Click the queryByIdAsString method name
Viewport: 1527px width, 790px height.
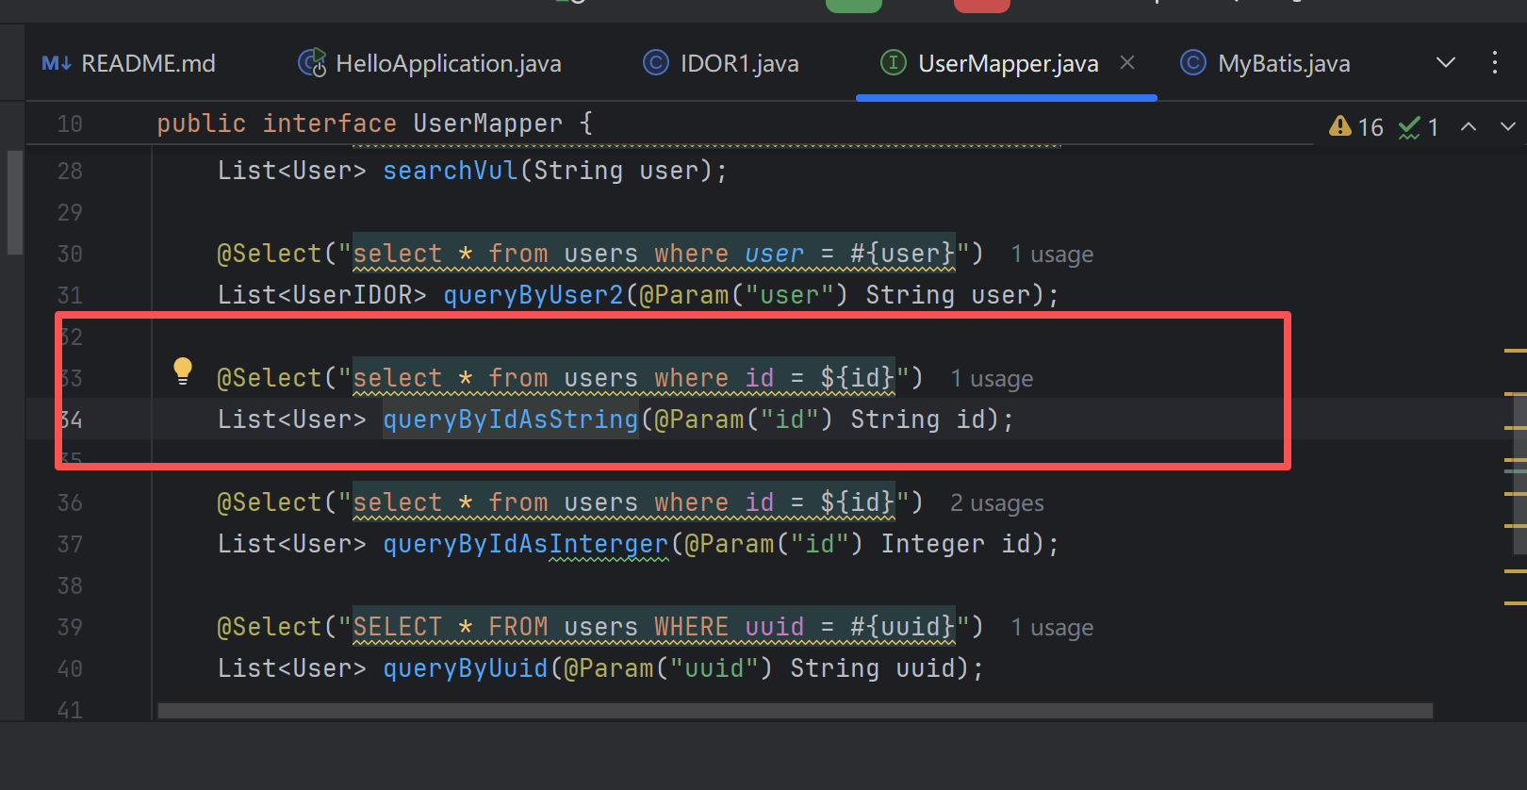pyautogui.click(x=511, y=420)
